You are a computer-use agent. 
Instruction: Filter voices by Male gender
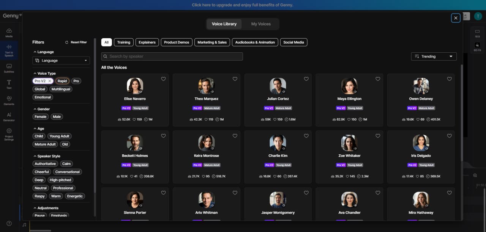pyautogui.click(x=57, y=117)
